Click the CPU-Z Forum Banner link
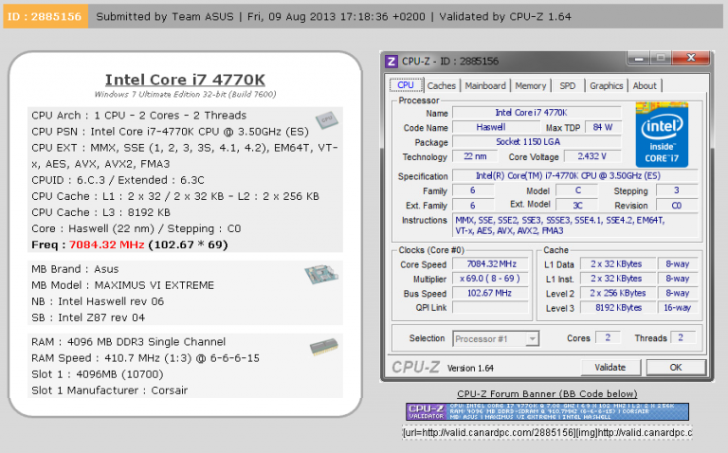This screenshot has height=453, width=728. pyautogui.click(x=547, y=394)
